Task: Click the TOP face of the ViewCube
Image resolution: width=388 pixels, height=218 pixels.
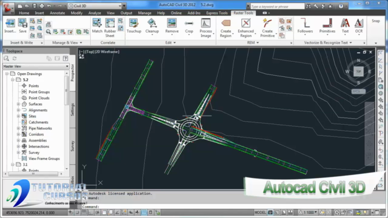Action: click(358, 71)
